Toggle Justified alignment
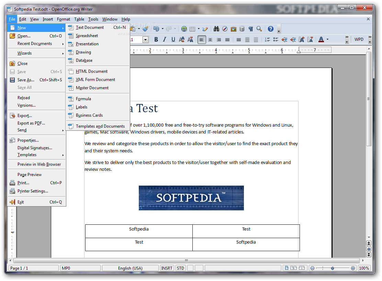This screenshot has height=281, width=382. pyautogui.click(x=227, y=39)
